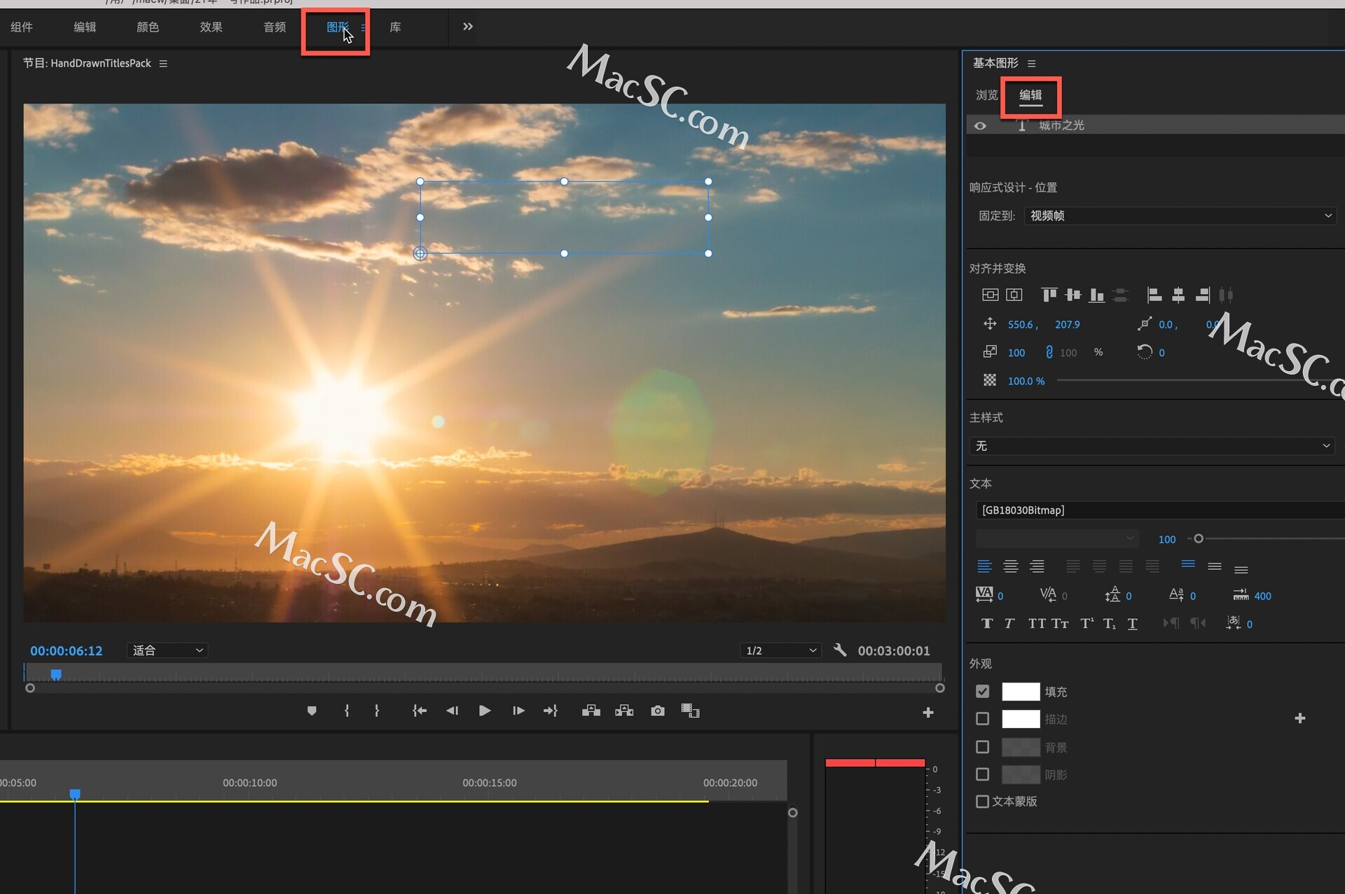Switch to the 音频 workspace
The height and width of the screenshot is (894, 1345).
point(275,27)
